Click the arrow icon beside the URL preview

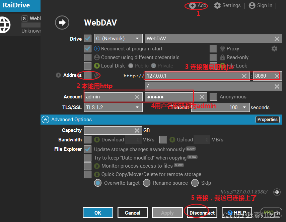[x=277, y=192]
